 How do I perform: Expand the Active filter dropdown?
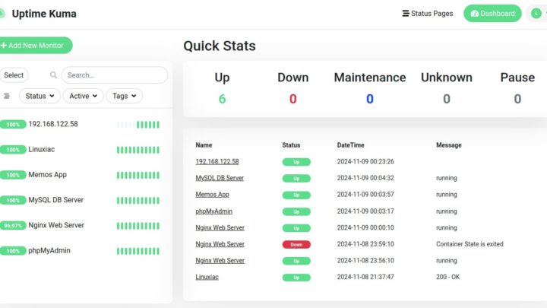(x=84, y=97)
